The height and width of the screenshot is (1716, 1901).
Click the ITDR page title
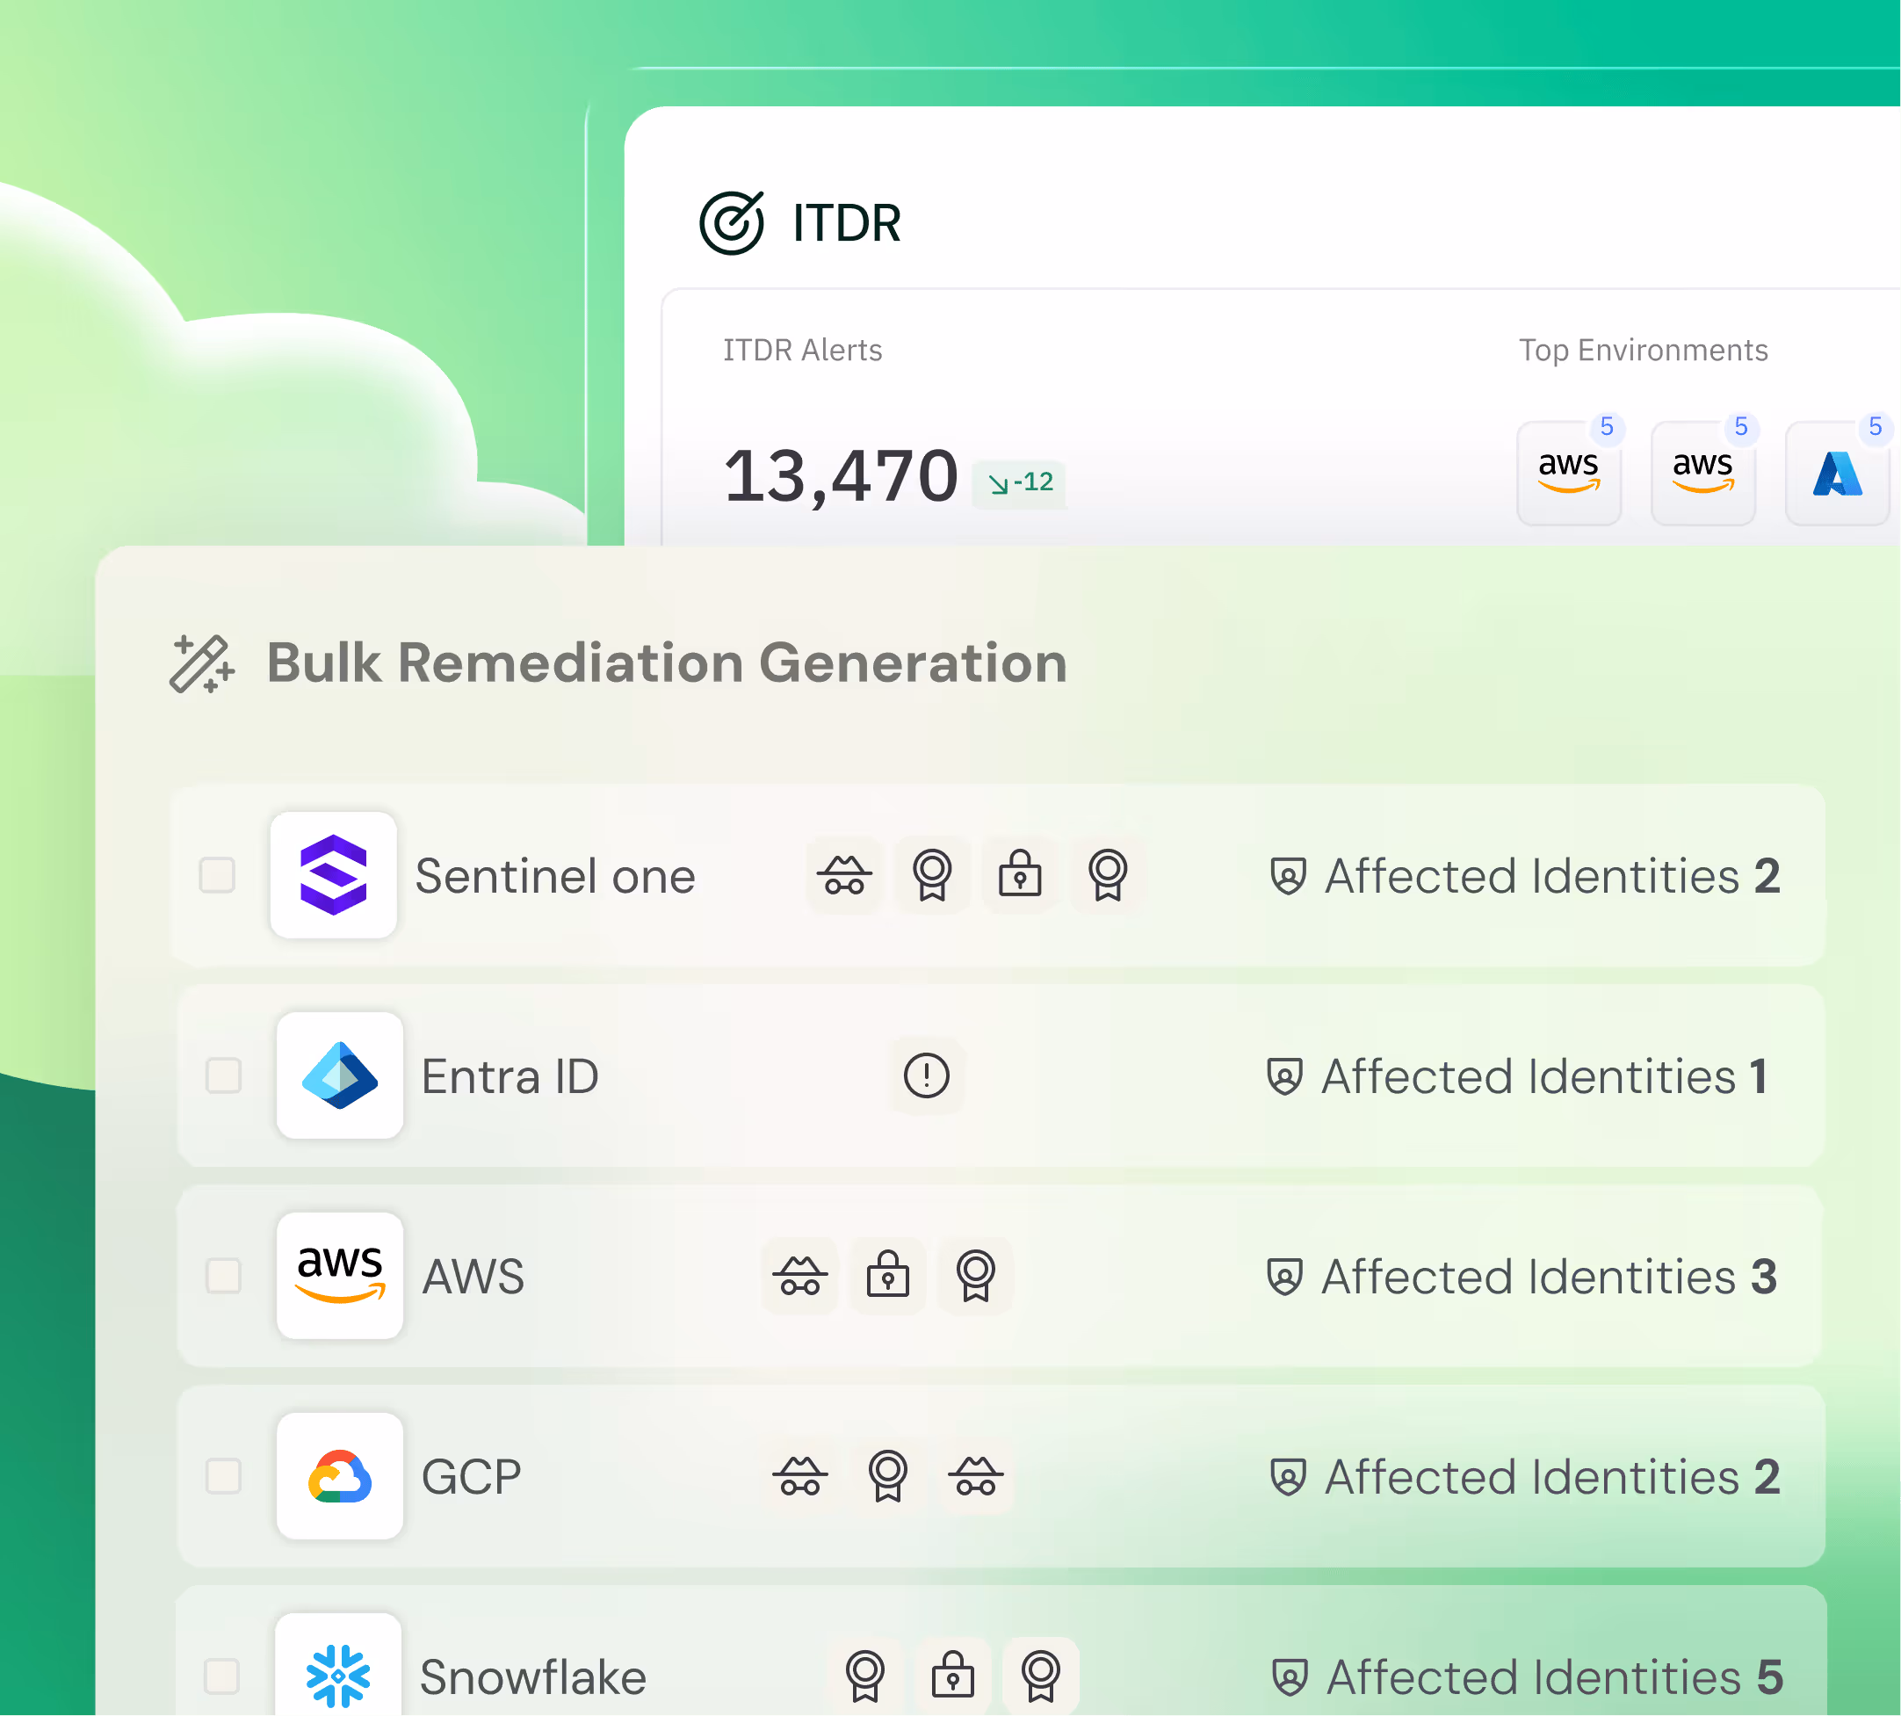coord(846,223)
